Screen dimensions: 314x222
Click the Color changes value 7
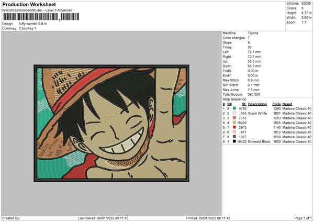(x=249, y=38)
